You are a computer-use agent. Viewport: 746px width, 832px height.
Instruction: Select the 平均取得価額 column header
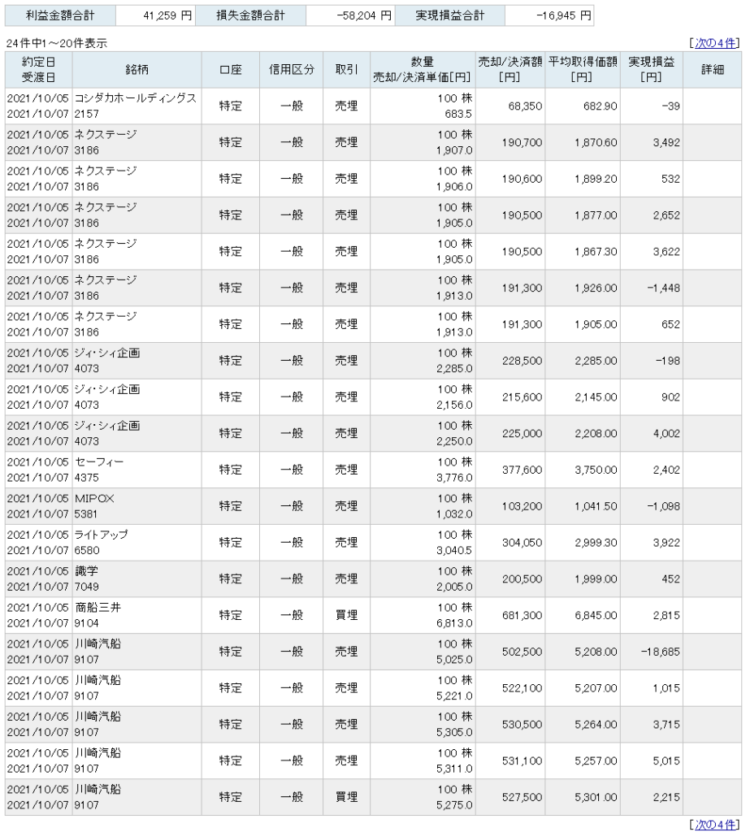582,70
